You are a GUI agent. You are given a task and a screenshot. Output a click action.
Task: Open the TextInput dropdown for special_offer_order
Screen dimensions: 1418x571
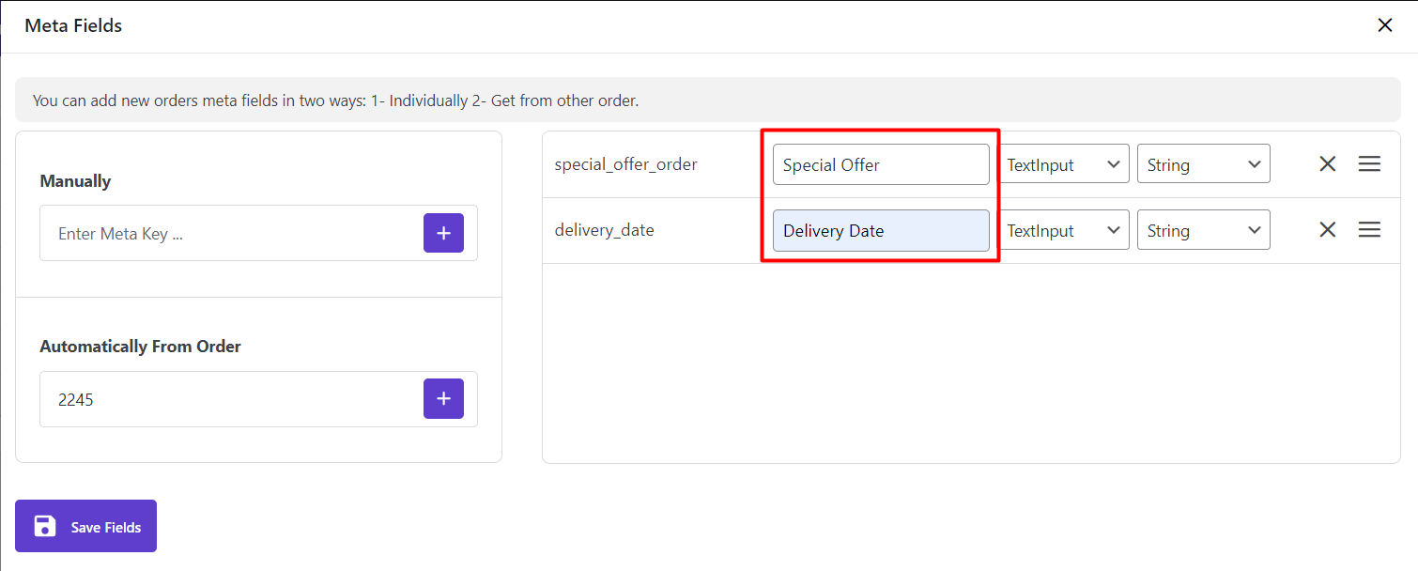1063,164
